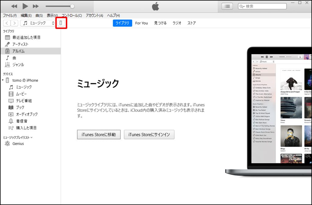Click the iPhone device icon button
Viewport: 312px width, 205px height.
pos(61,23)
